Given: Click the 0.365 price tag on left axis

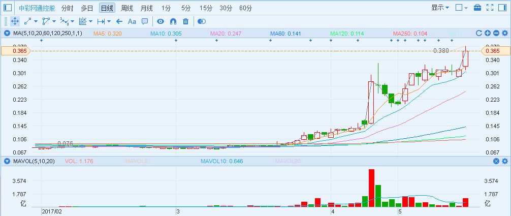Looking at the screenshot, I should (x=16, y=51).
